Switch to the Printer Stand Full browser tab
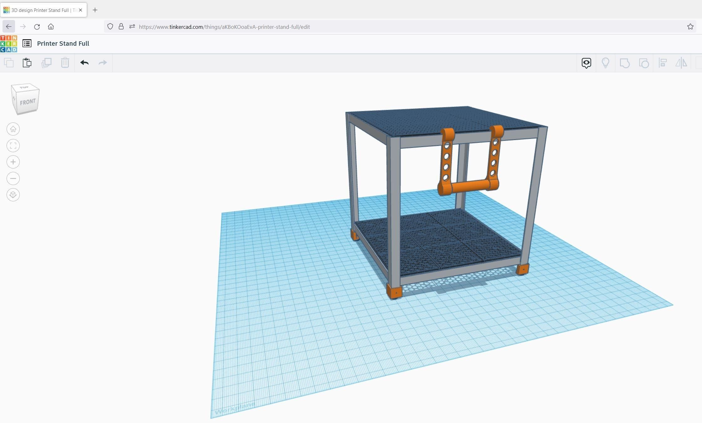The image size is (702, 423). pyautogui.click(x=44, y=10)
